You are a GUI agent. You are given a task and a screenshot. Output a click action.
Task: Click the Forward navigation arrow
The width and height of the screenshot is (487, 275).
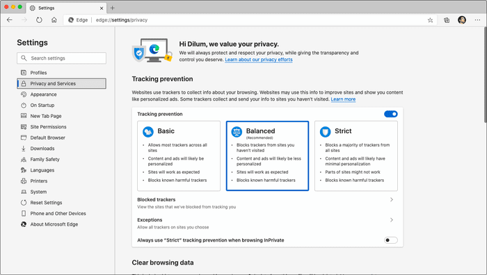(x=24, y=20)
